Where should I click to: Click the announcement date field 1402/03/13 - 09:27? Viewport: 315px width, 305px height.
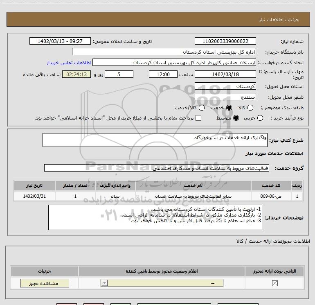[60, 41]
